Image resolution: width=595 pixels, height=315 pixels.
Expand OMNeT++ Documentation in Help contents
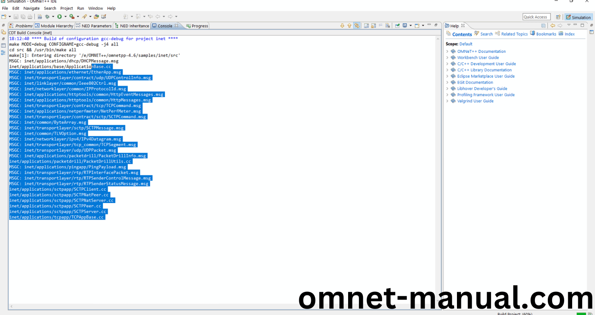[448, 52]
